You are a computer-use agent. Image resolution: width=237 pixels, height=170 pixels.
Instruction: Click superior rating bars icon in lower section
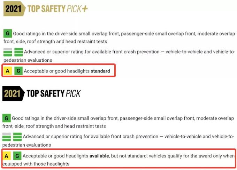[17, 137]
